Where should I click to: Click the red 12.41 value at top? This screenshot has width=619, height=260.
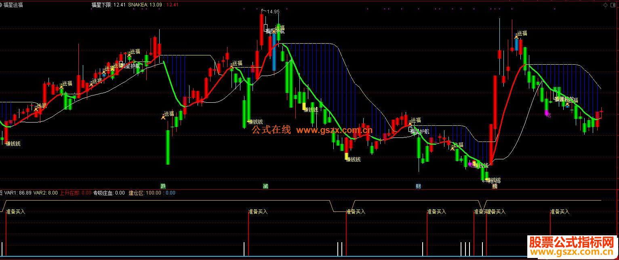tap(172, 5)
